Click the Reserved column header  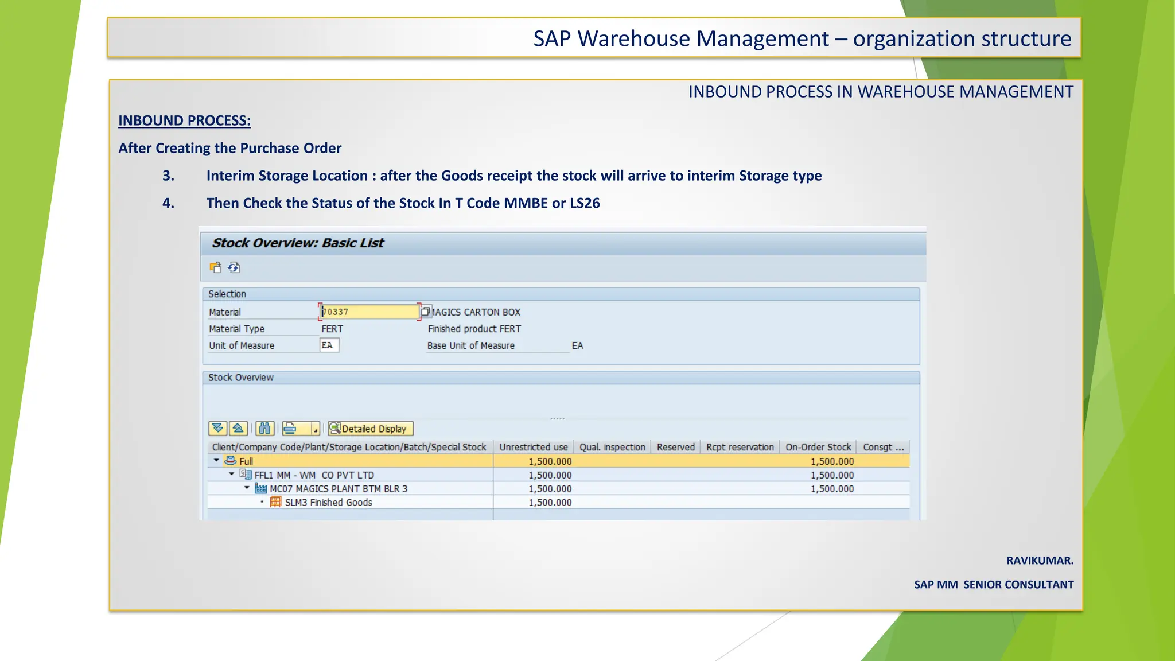pyautogui.click(x=675, y=447)
